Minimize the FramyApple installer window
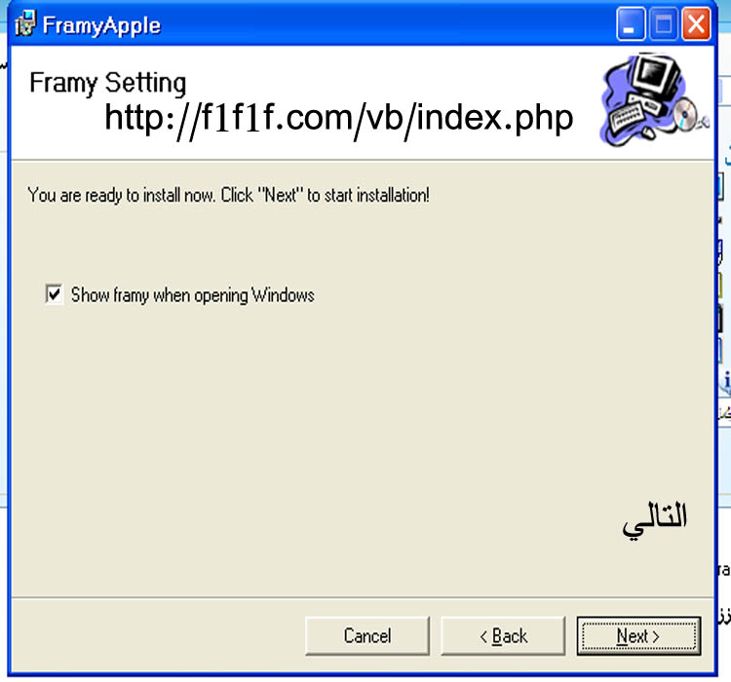Image resolution: width=731 pixels, height=682 pixels. [x=631, y=24]
